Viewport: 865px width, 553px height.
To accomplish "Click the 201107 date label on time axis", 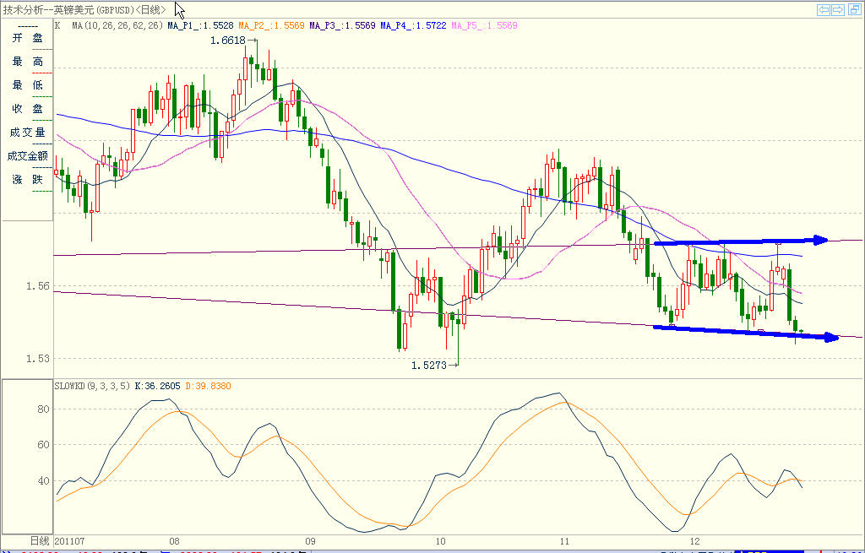I will (x=69, y=541).
